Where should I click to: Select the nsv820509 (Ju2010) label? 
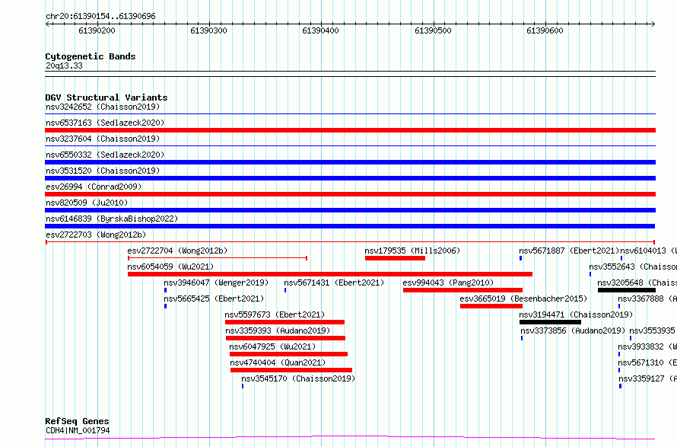(x=87, y=203)
